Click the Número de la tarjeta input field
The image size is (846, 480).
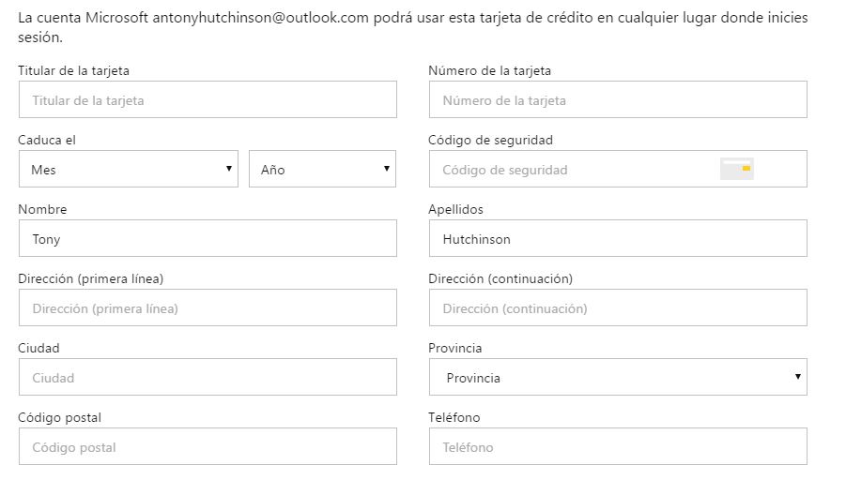click(618, 100)
